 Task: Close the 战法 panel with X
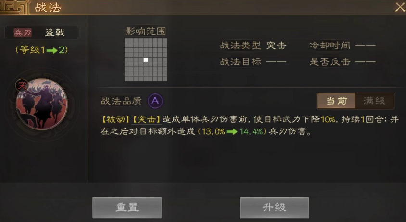point(400,7)
